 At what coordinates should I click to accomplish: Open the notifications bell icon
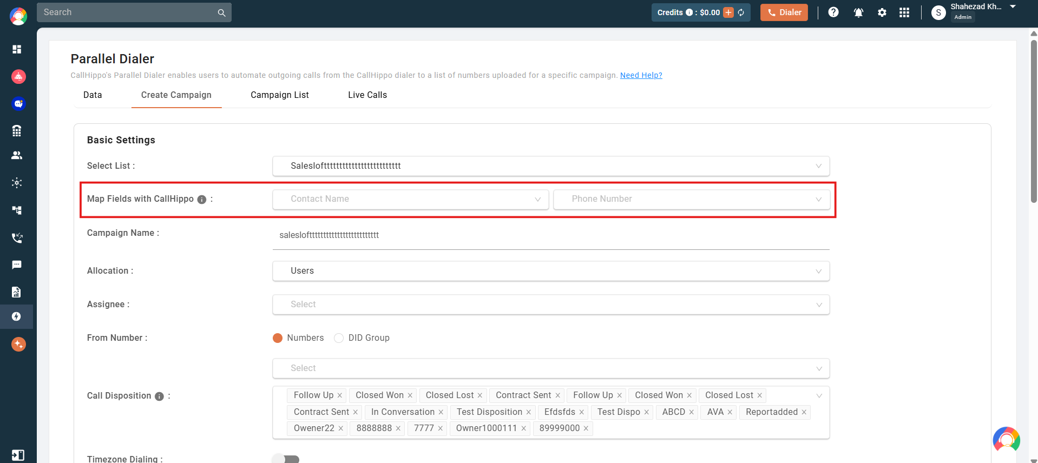(858, 12)
